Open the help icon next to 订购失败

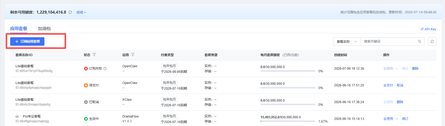tap(105, 69)
